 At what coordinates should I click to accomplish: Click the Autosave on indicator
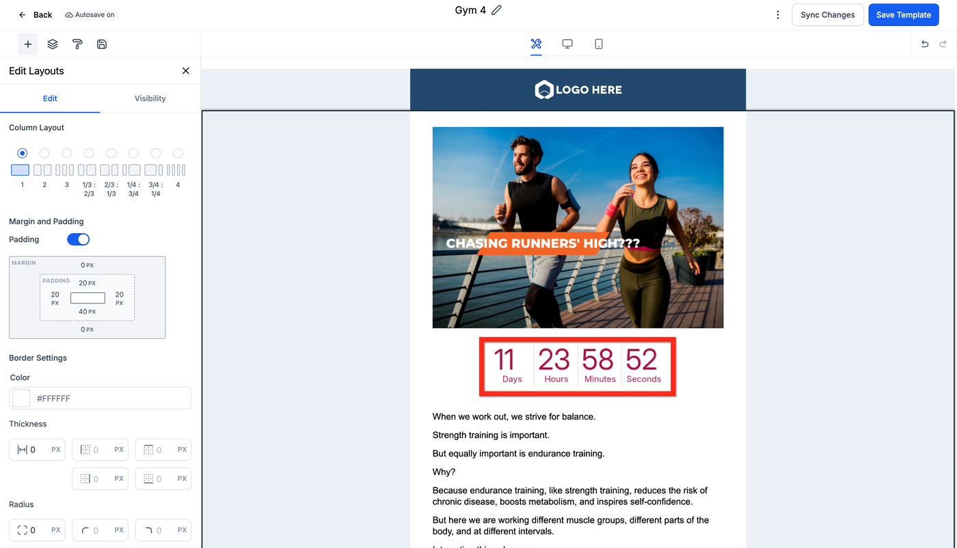[90, 15]
